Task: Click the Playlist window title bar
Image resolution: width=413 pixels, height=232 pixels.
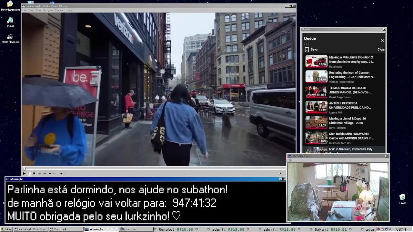Action: (343, 29)
